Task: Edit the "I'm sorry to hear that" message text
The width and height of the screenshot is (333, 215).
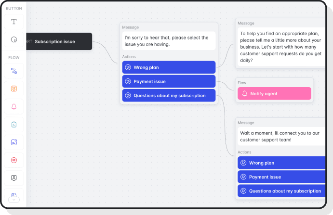Action: (169, 41)
